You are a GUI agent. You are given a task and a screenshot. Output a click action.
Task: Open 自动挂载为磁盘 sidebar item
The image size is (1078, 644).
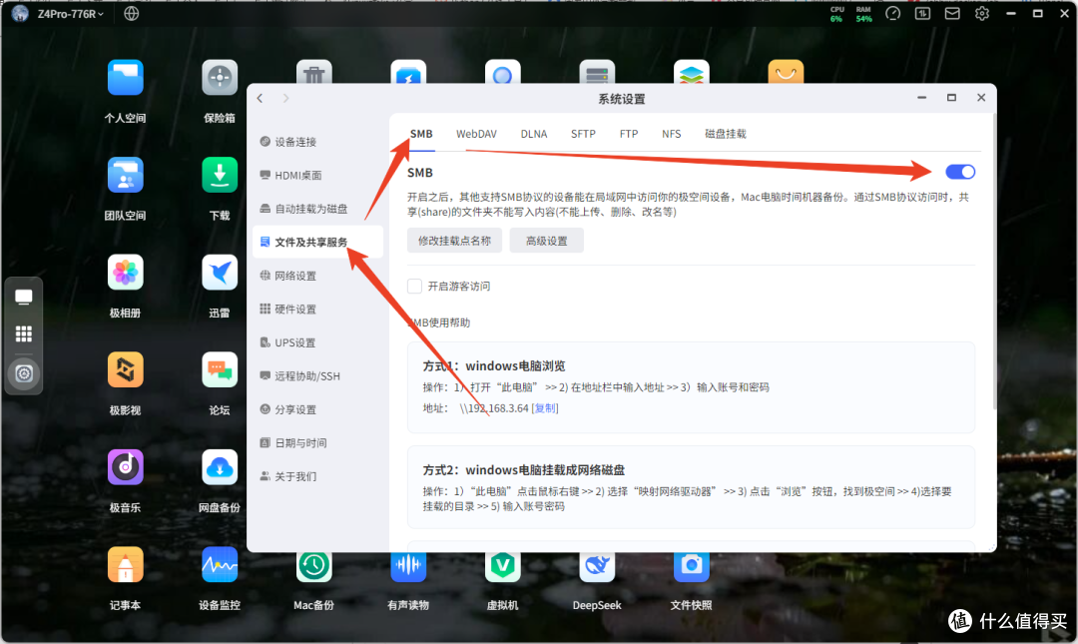click(x=317, y=209)
